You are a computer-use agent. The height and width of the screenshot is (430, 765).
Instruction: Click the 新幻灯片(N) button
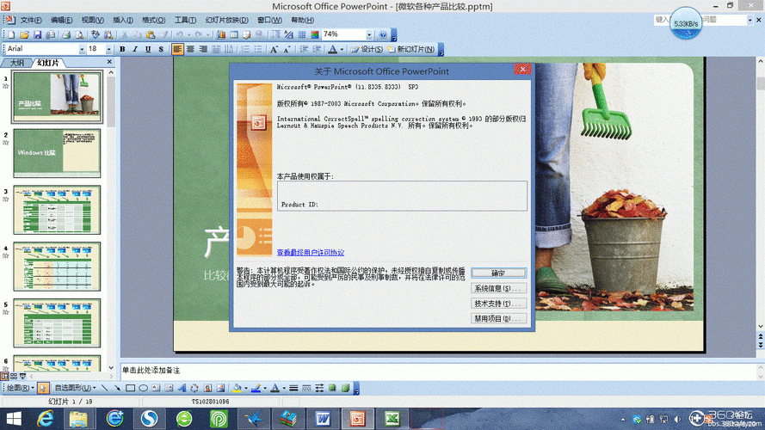410,49
